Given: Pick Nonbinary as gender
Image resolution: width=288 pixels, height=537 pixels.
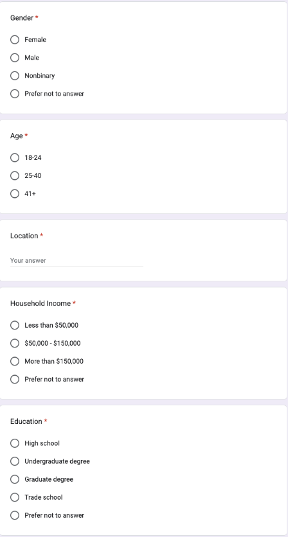Looking at the screenshot, I should (x=15, y=76).
